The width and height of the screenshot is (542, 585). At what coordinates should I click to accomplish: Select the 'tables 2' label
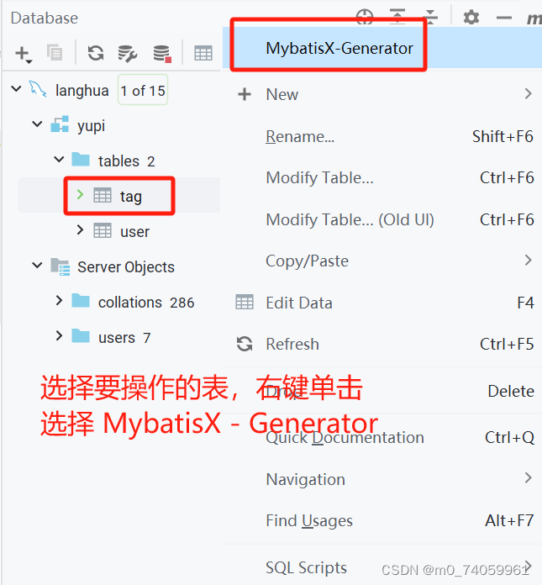click(x=126, y=161)
